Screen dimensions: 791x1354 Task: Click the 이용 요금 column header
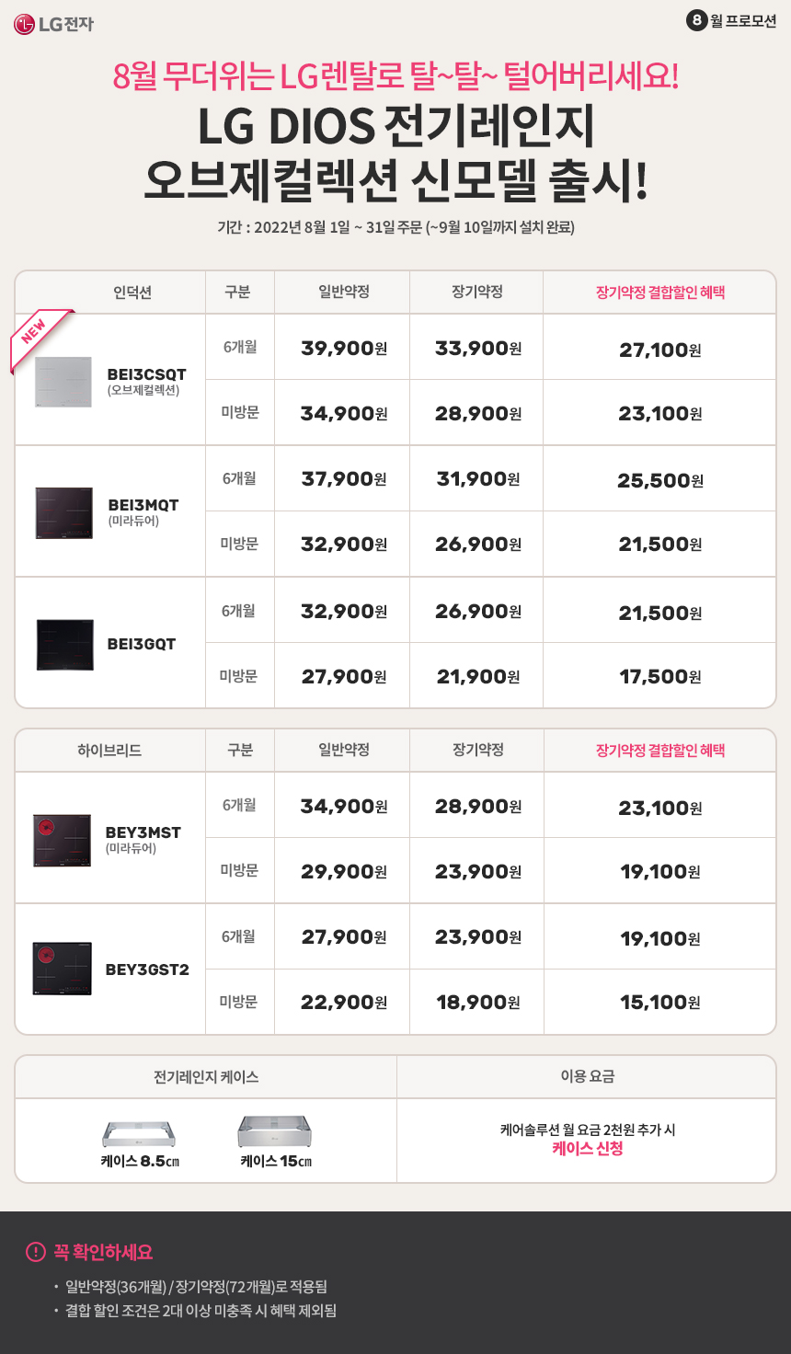588,1076
